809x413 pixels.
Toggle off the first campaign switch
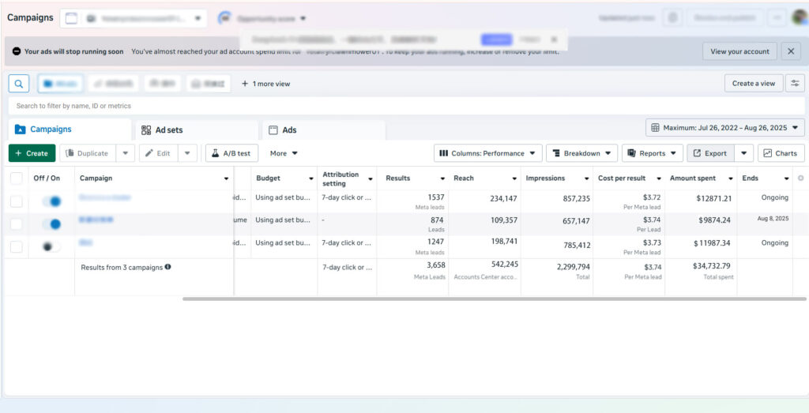(52, 202)
